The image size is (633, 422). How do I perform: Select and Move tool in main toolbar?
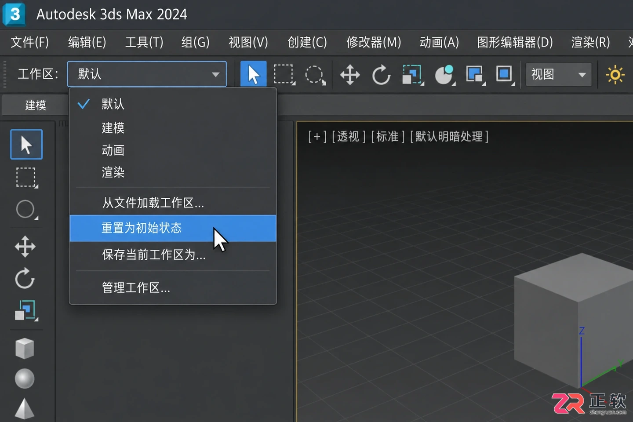click(350, 75)
